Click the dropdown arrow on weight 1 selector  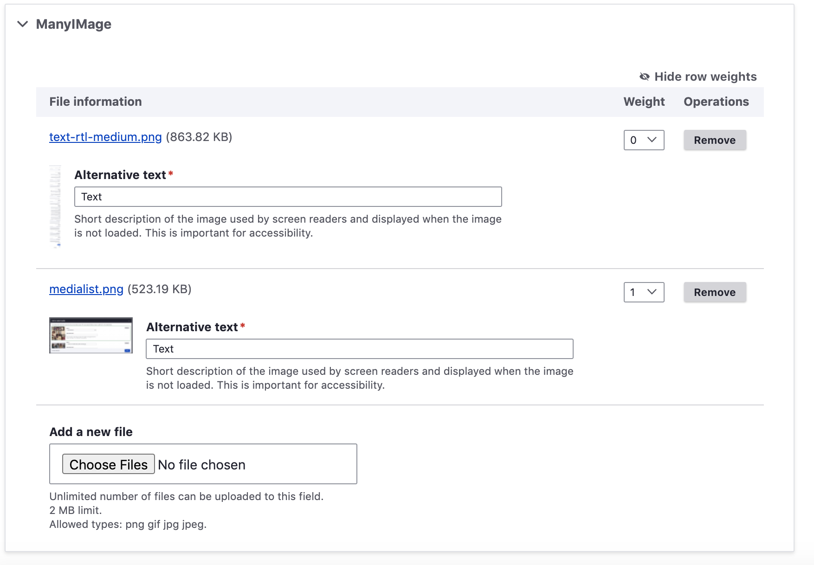(x=652, y=292)
